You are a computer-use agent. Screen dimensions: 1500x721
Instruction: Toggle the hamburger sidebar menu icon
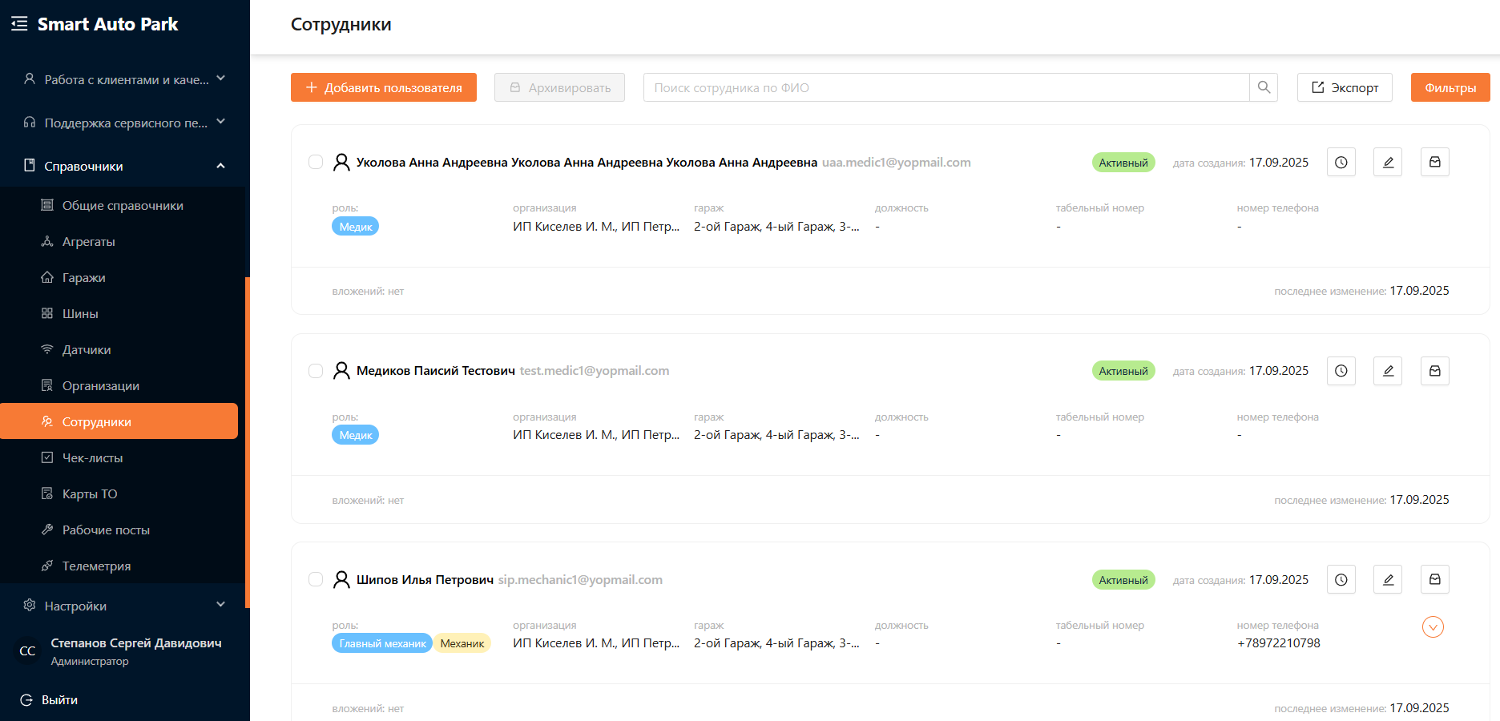[19, 24]
